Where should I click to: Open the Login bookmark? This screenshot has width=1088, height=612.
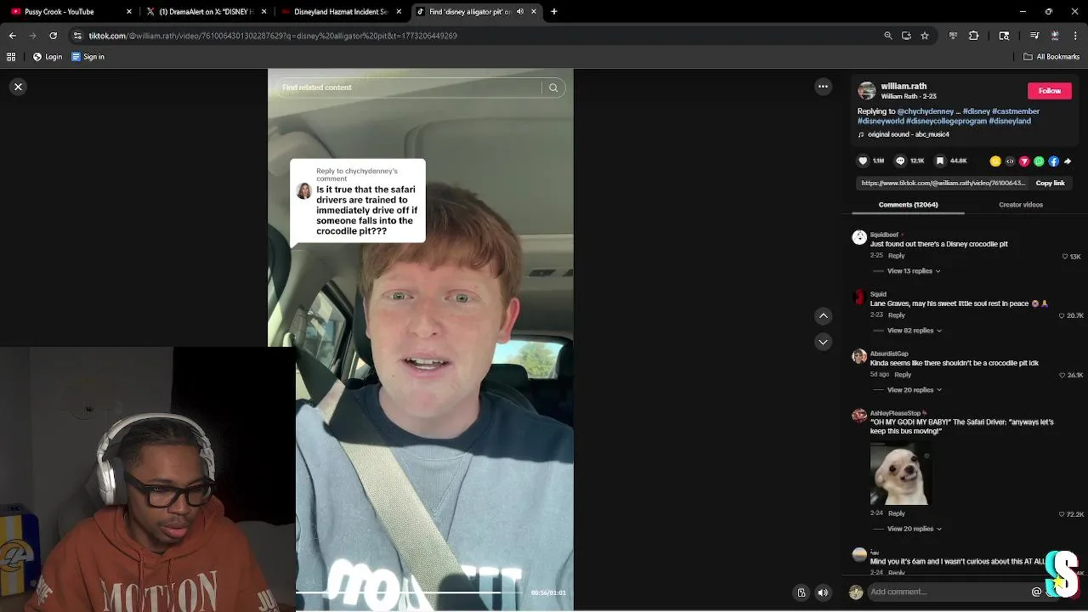point(48,57)
